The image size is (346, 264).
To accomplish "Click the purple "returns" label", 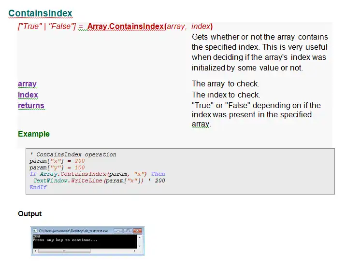I will [x=31, y=106].
